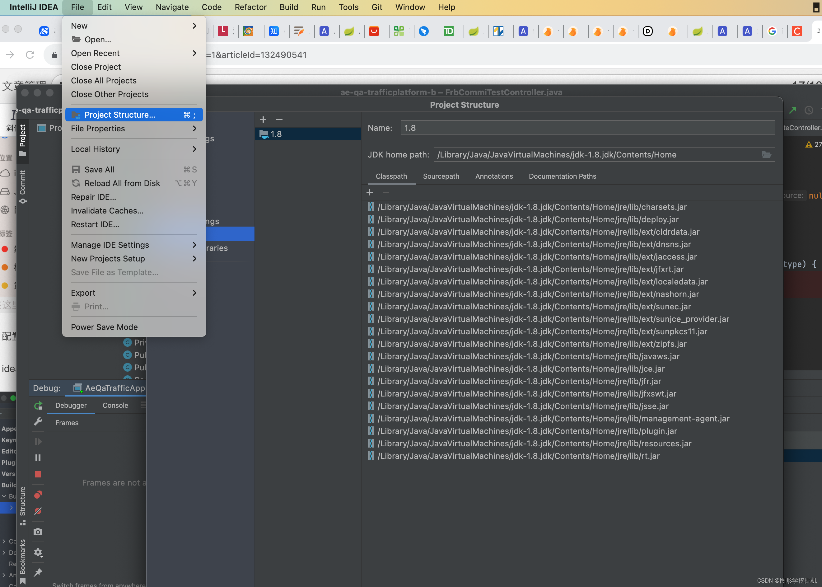
Task: Choose Open... from File menu
Action: (x=134, y=40)
